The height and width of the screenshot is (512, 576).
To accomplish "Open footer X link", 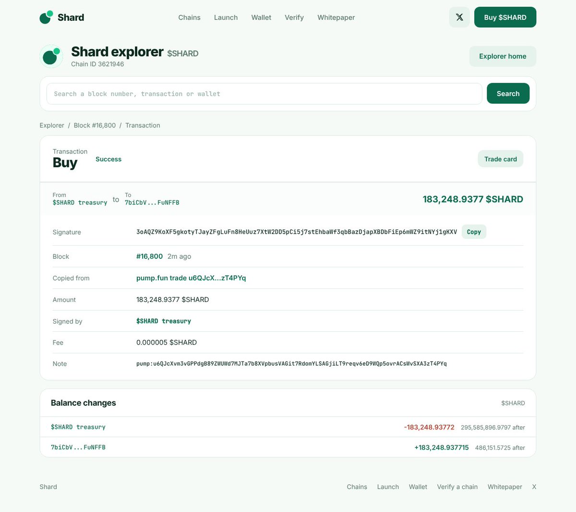I will tap(534, 487).
